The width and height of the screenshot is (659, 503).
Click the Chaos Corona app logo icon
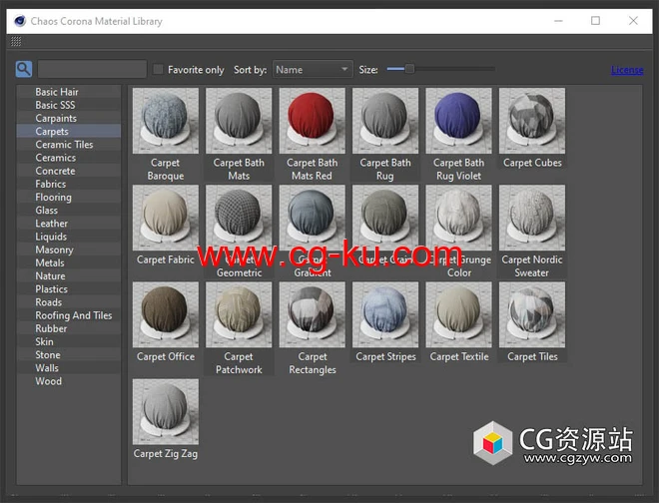[20, 21]
